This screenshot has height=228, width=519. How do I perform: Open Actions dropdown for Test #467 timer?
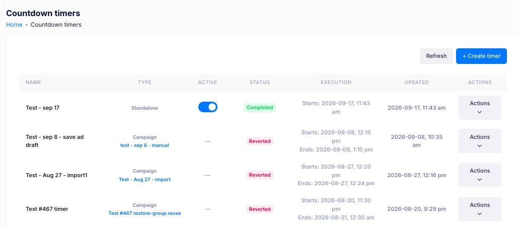pos(480,209)
